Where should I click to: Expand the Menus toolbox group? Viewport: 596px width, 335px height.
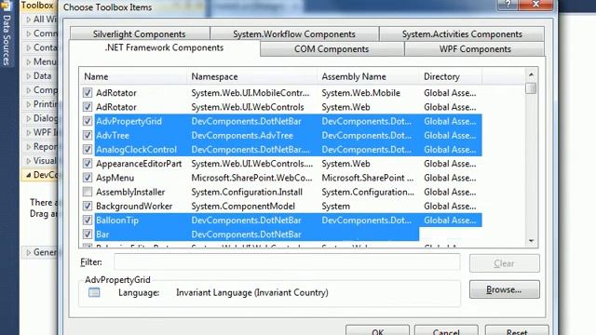click(29, 61)
